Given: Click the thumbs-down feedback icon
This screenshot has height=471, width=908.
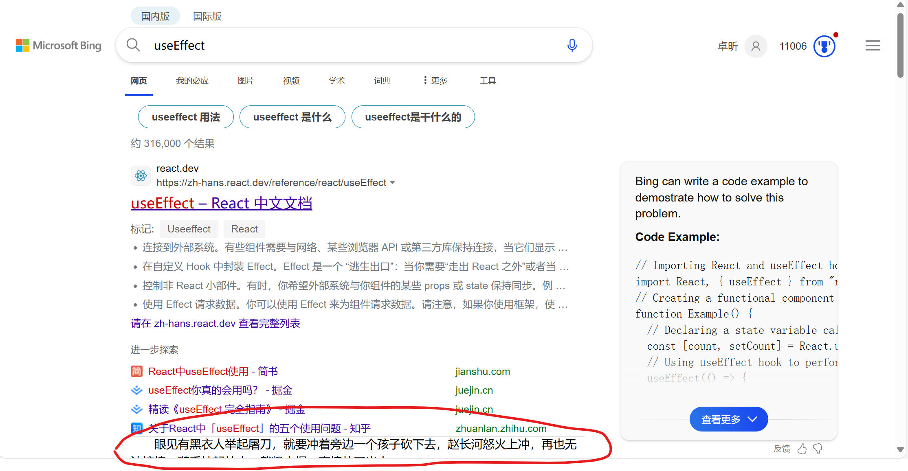Looking at the screenshot, I should (818, 449).
